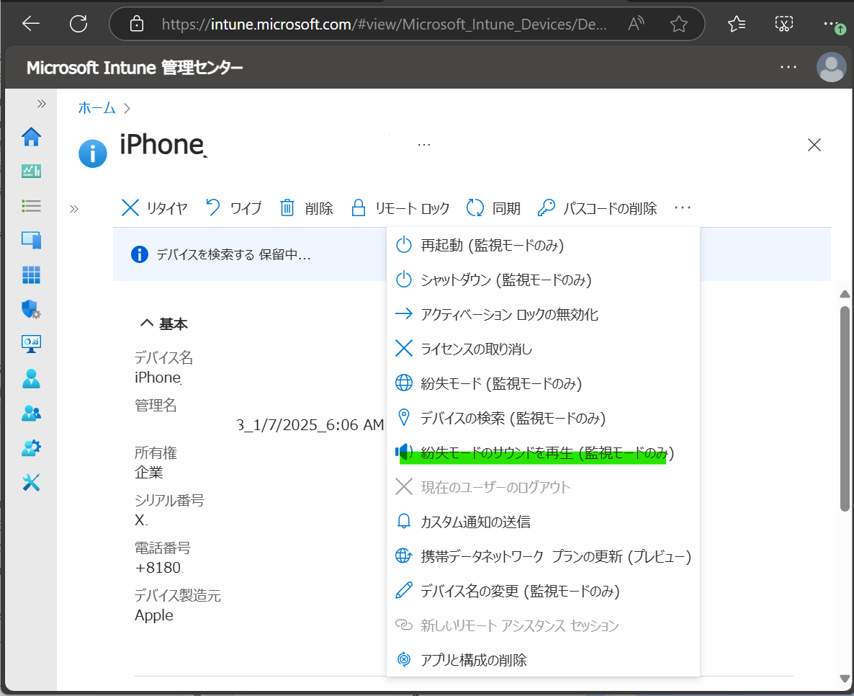Click the 削除 toolbar button

coord(306,208)
